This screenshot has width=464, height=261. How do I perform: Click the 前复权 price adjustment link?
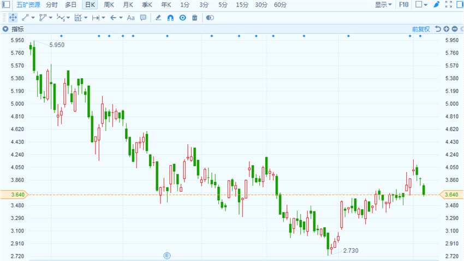tap(421, 29)
